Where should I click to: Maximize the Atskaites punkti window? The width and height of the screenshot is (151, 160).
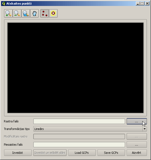[142, 4]
